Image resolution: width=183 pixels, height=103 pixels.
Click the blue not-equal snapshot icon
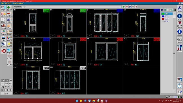[130, 7]
